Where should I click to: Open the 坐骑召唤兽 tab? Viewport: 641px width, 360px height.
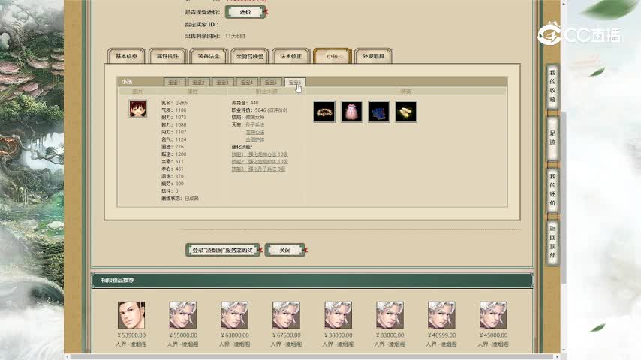pos(250,56)
